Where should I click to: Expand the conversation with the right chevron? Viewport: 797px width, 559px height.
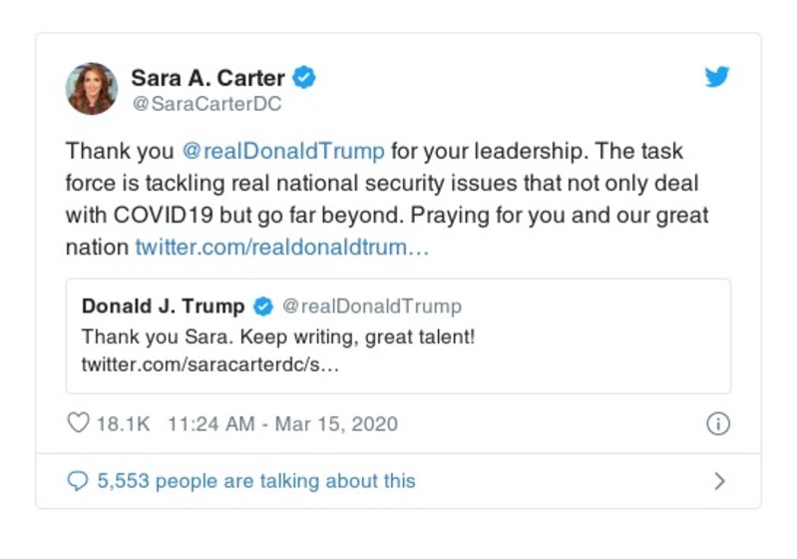coord(720,481)
